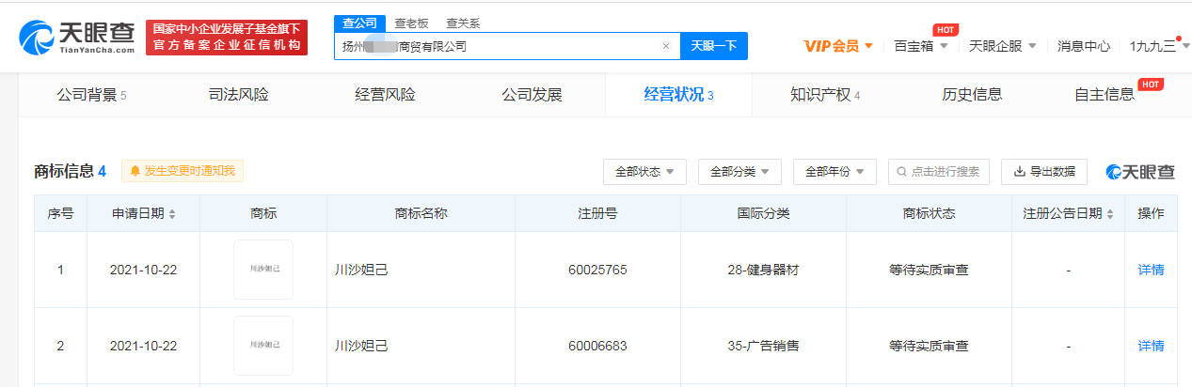Select the 知识产权 tab
Screen dimensions: 1192x387
tap(825, 95)
